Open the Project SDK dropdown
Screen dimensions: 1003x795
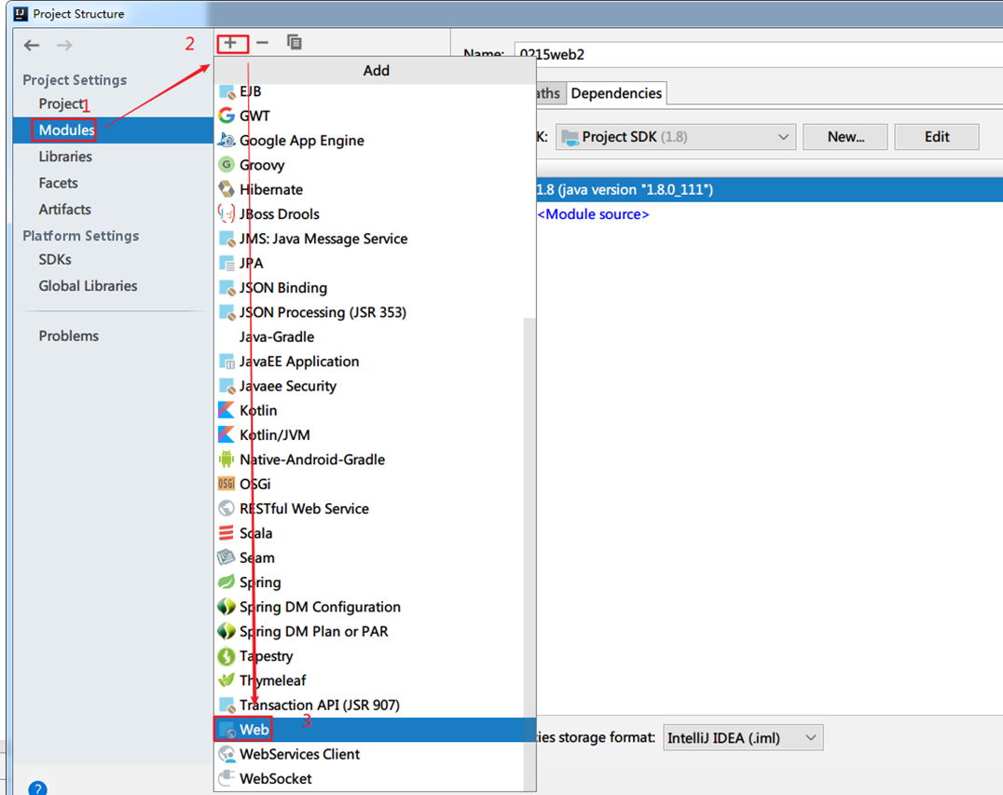(676, 137)
